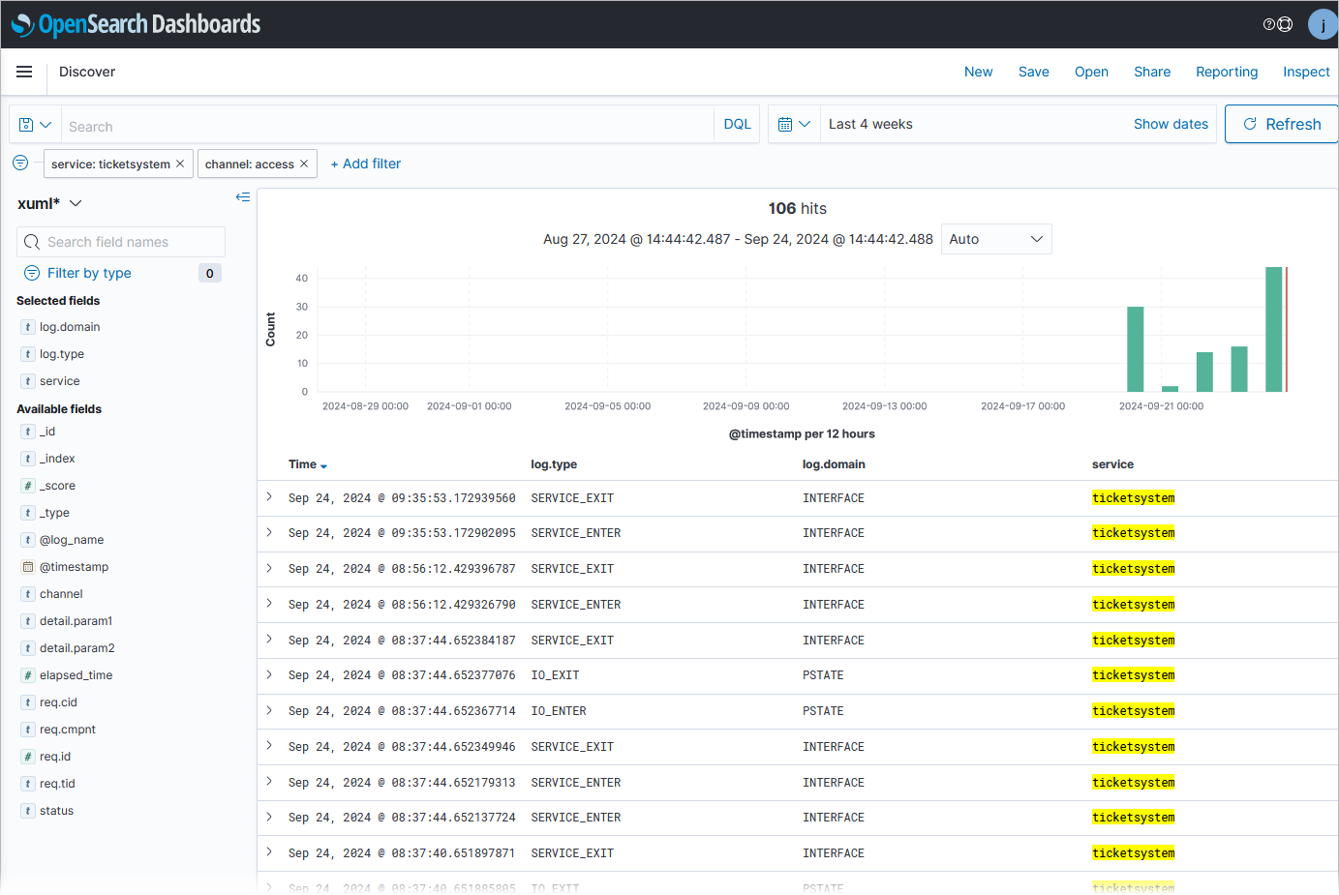Screen dimensions: 1339x895
Task: Click the user avatar icon
Action: pos(1322,24)
